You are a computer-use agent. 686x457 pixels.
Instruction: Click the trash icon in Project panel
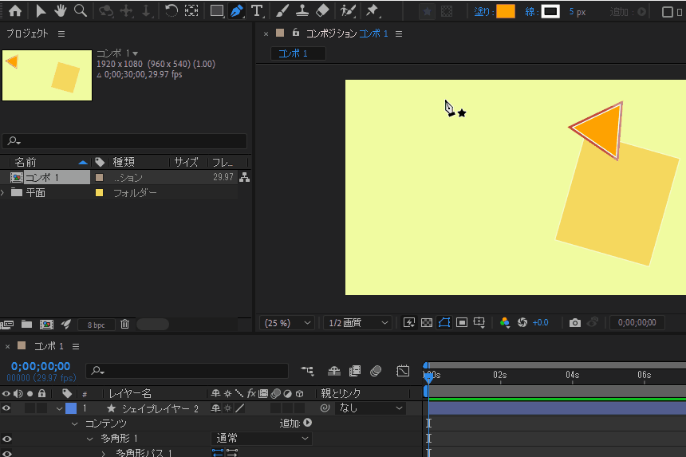click(x=125, y=324)
